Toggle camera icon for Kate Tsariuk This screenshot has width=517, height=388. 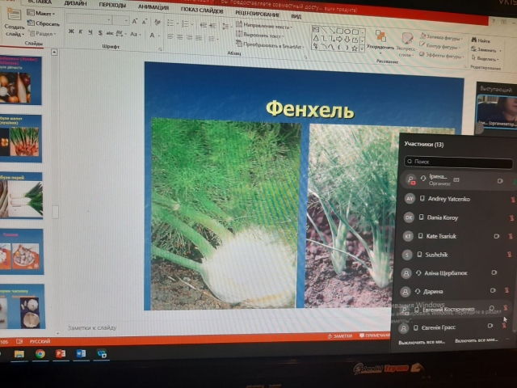click(496, 236)
